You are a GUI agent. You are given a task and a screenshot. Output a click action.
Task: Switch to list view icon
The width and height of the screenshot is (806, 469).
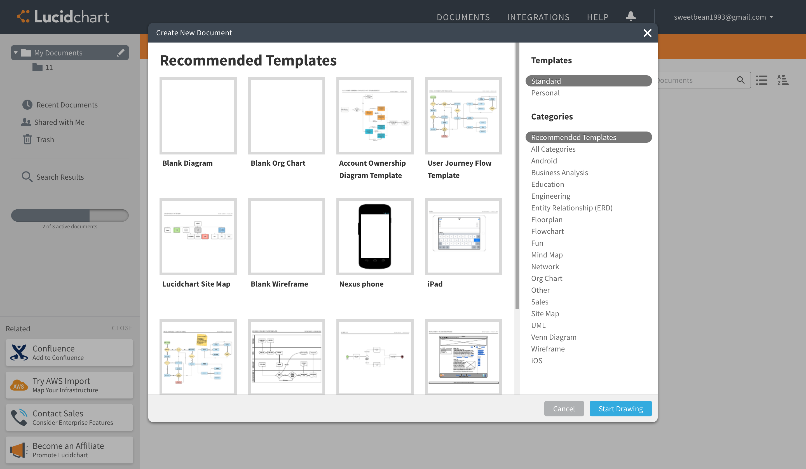[x=762, y=80]
